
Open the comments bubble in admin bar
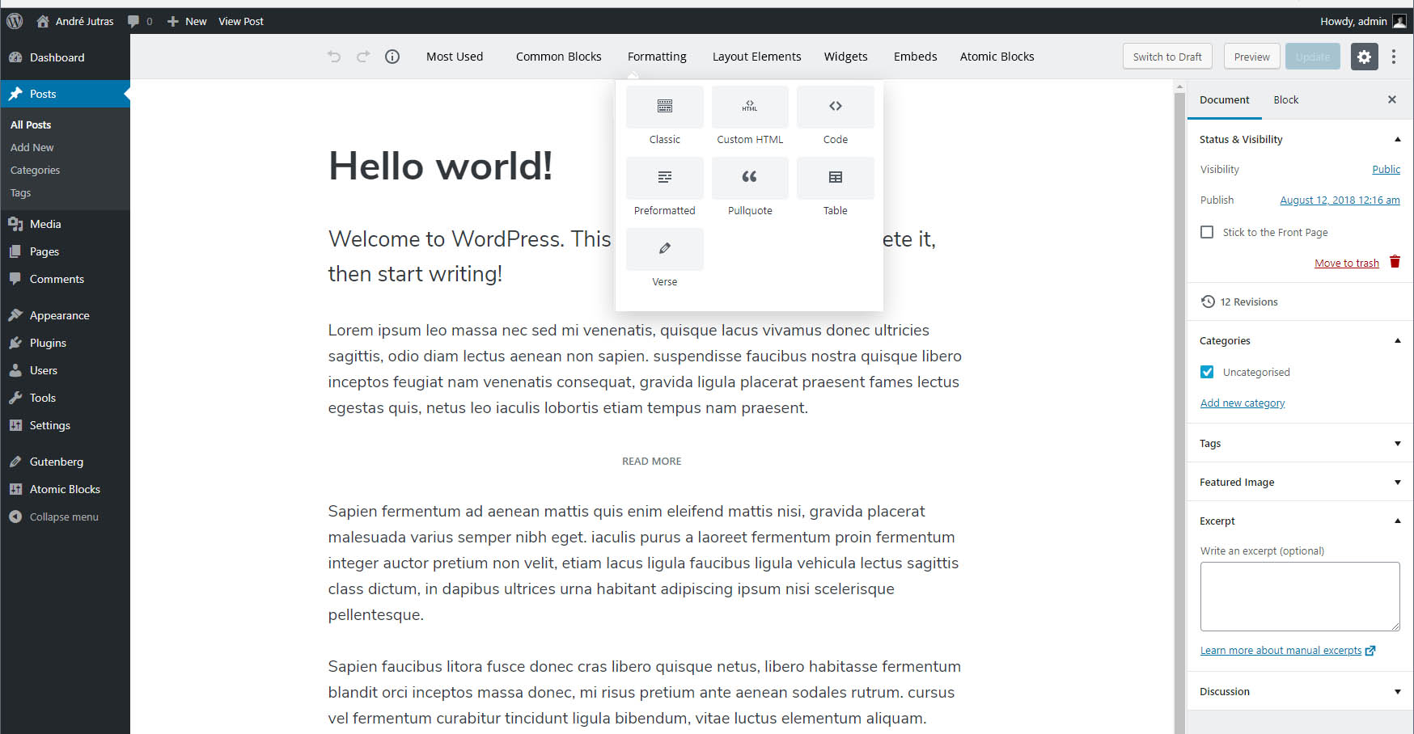coord(140,21)
